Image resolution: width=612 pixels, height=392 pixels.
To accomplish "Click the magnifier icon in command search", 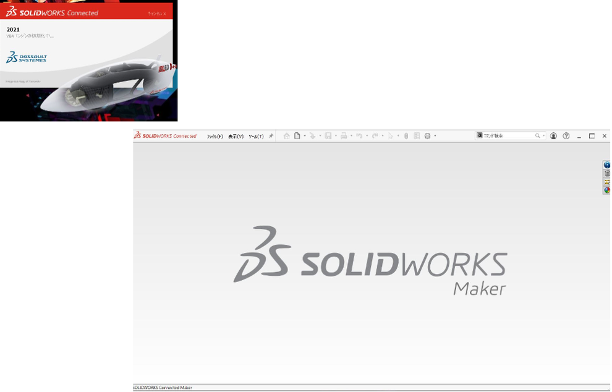I will click(537, 135).
